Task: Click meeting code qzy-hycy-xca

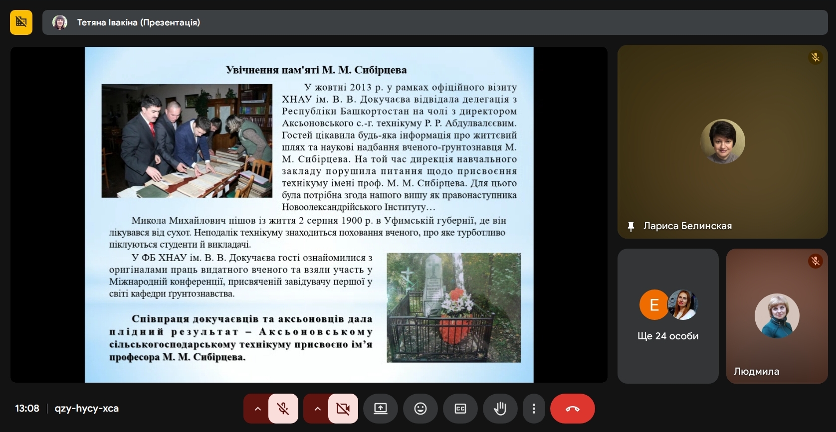Action: point(87,409)
